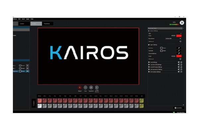The width and height of the screenshot is (199, 129).
Task: Open the Resolution dropdown arrow
Action: pyautogui.click(x=180, y=38)
